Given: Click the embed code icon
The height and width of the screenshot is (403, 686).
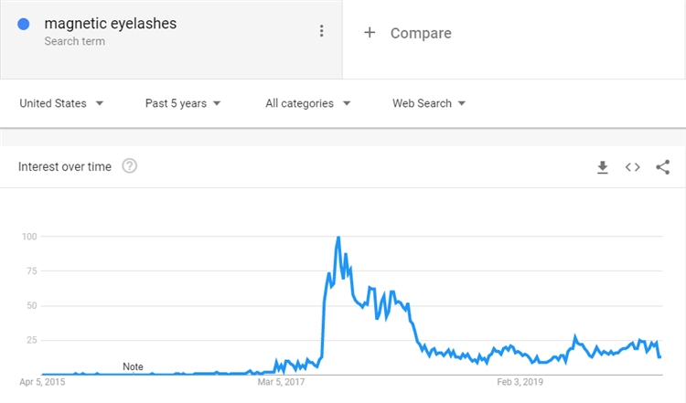Looking at the screenshot, I should (632, 167).
